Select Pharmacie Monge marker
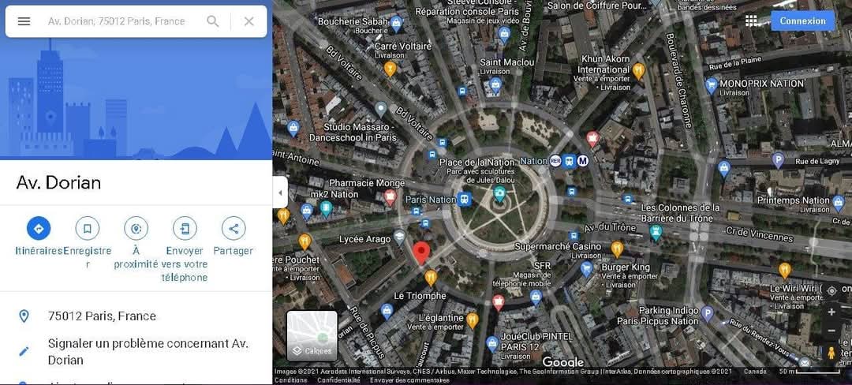This screenshot has width=852, height=385. click(x=390, y=196)
